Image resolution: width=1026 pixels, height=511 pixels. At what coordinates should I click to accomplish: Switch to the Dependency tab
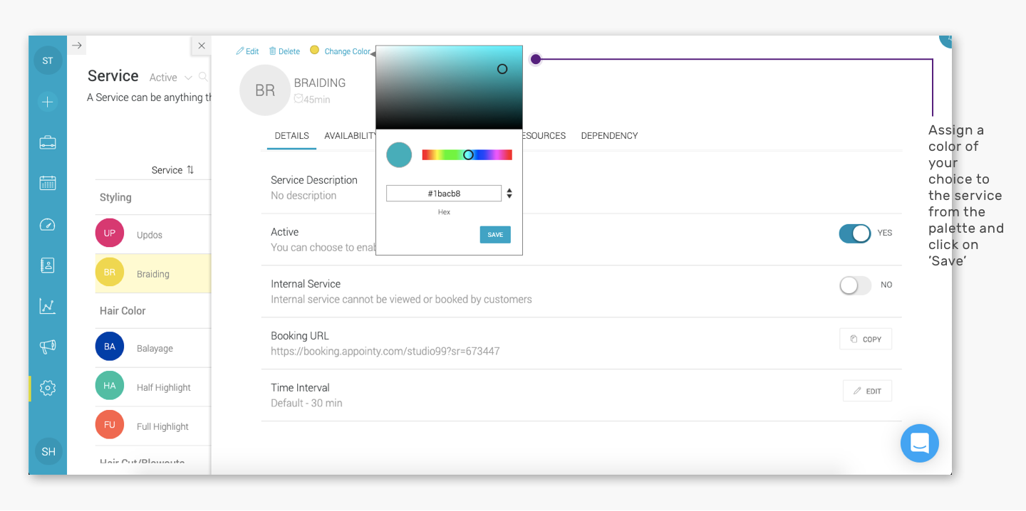609,135
